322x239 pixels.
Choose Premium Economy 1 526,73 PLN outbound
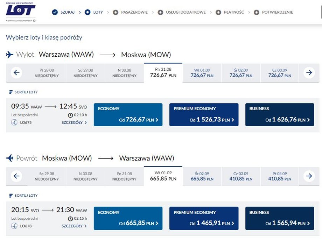coord(204,114)
